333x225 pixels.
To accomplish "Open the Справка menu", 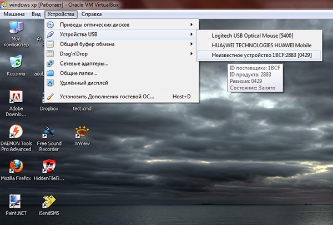I will (91, 13).
